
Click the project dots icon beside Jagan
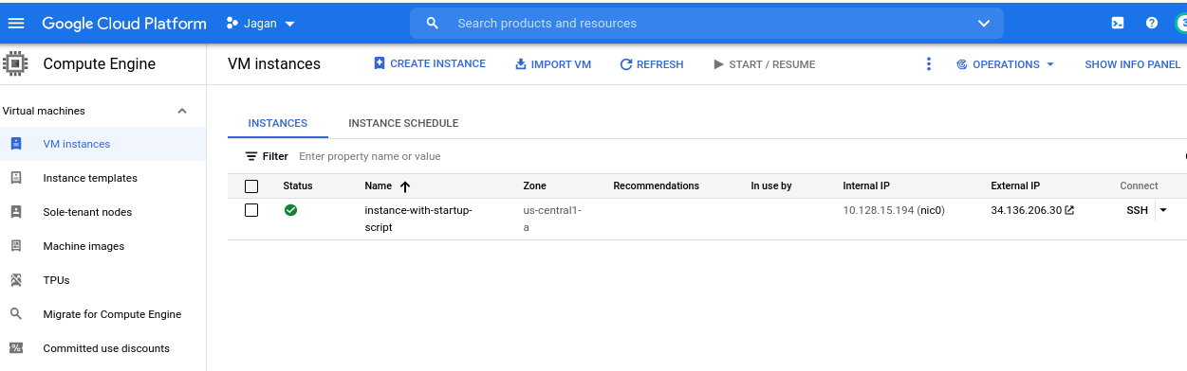[x=232, y=23]
